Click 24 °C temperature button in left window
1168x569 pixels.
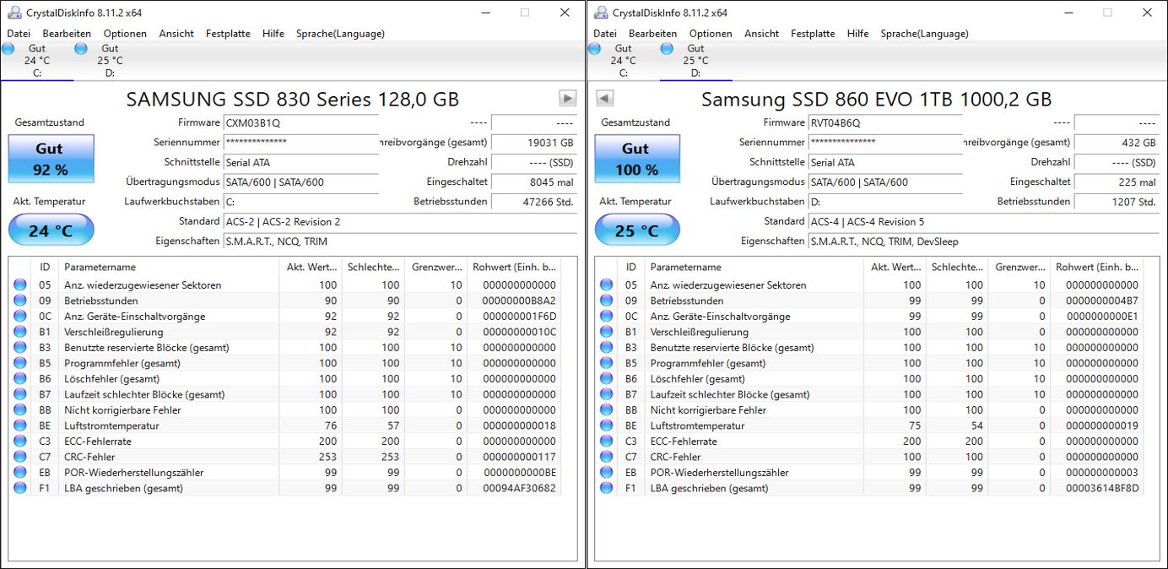click(x=51, y=230)
